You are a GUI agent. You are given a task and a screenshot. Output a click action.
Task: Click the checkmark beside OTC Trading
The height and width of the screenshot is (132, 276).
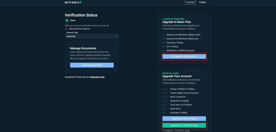[x=164, y=46]
